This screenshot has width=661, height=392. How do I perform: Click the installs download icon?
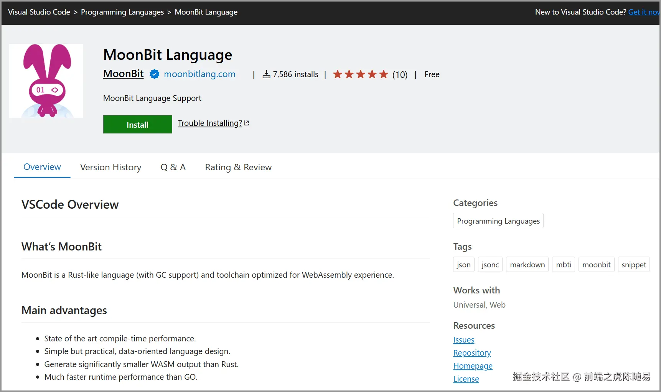click(266, 74)
